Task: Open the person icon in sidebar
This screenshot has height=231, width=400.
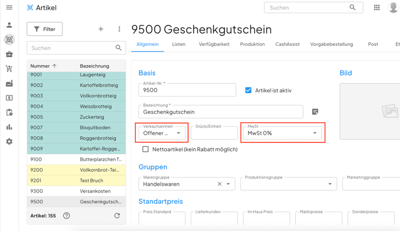Action: coord(9,25)
